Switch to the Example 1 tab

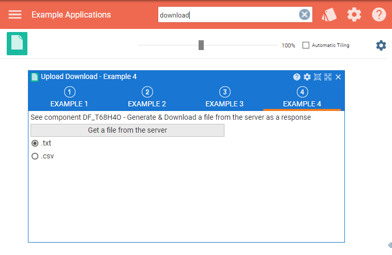[69, 98]
